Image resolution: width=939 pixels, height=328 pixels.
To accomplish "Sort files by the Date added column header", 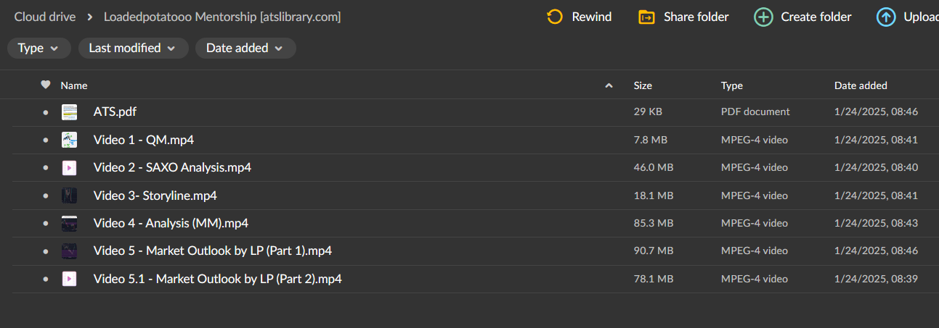I will [861, 85].
